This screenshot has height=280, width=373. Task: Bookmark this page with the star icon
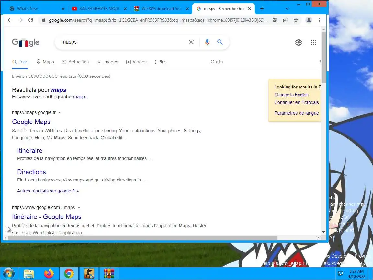click(x=296, y=20)
